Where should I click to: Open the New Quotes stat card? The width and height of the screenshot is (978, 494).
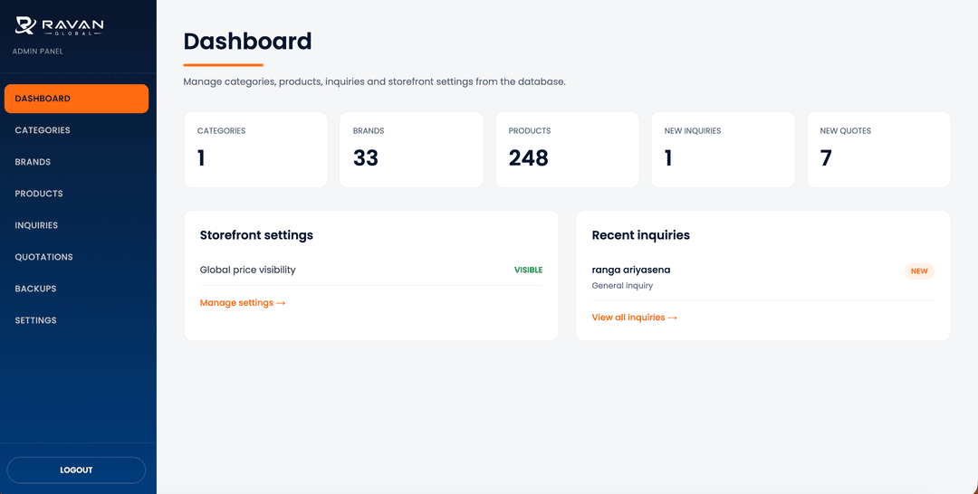(x=878, y=149)
